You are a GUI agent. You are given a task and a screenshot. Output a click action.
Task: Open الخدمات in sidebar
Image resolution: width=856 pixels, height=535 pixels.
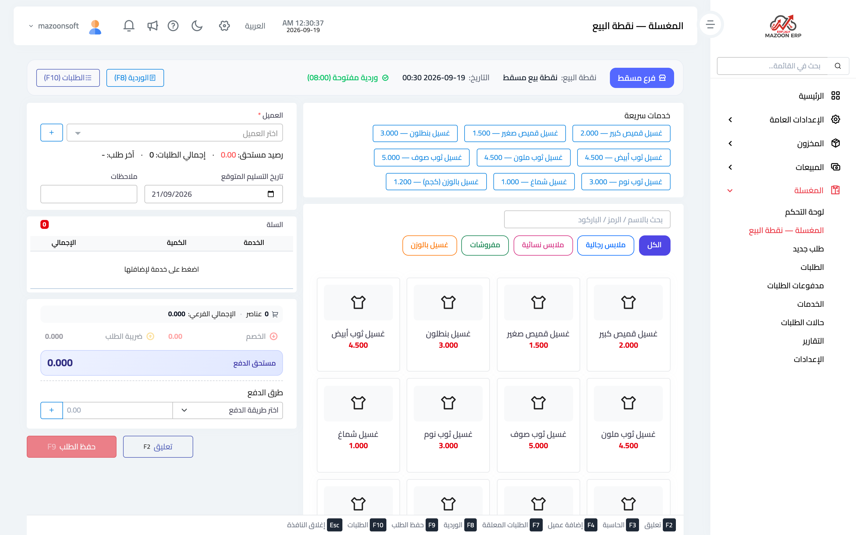[810, 304]
